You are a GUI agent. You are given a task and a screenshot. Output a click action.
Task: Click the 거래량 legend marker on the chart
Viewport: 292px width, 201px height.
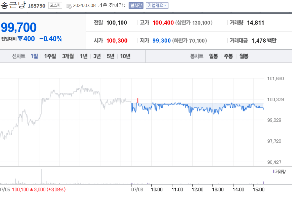pos(273,172)
